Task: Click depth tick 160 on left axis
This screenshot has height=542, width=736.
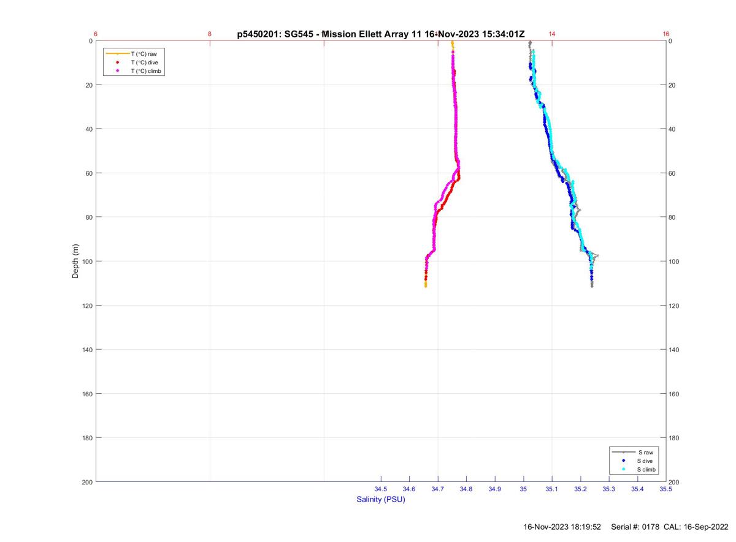Action: tap(86, 394)
